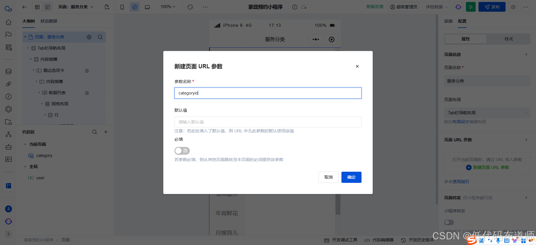Open the link connector icon in sidebar
536x245 pixels.
[9, 84]
